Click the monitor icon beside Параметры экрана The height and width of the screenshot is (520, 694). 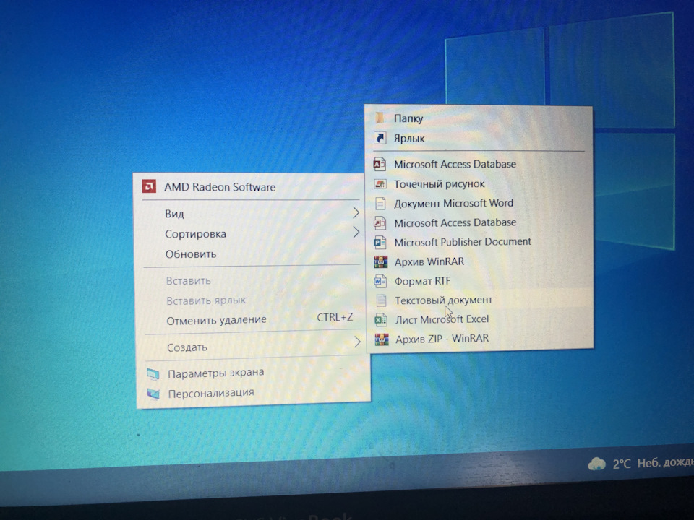[x=153, y=374]
